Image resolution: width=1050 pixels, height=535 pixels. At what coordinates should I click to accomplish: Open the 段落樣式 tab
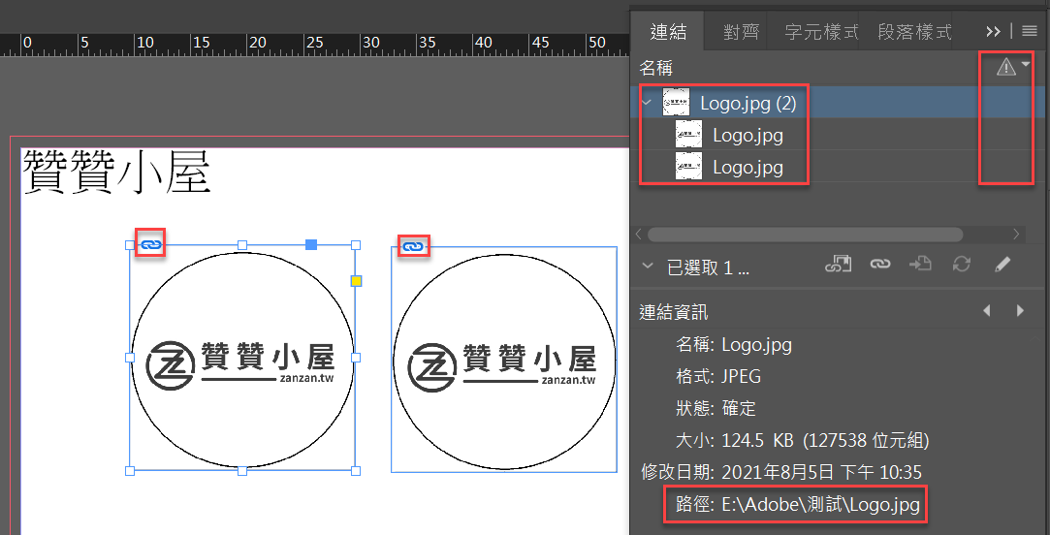pyautogui.click(x=914, y=31)
